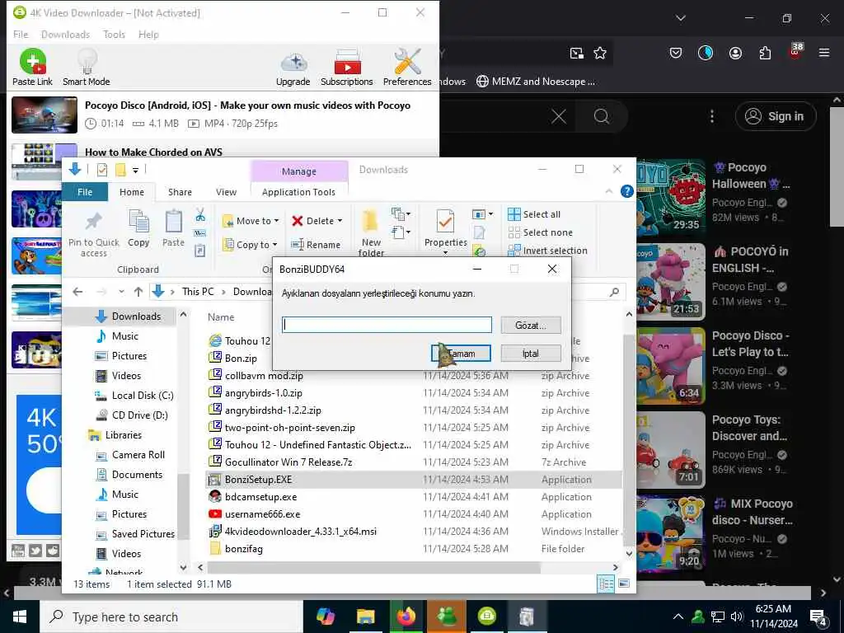
Task: Open the Delete dropdown arrow
Action: [340, 221]
